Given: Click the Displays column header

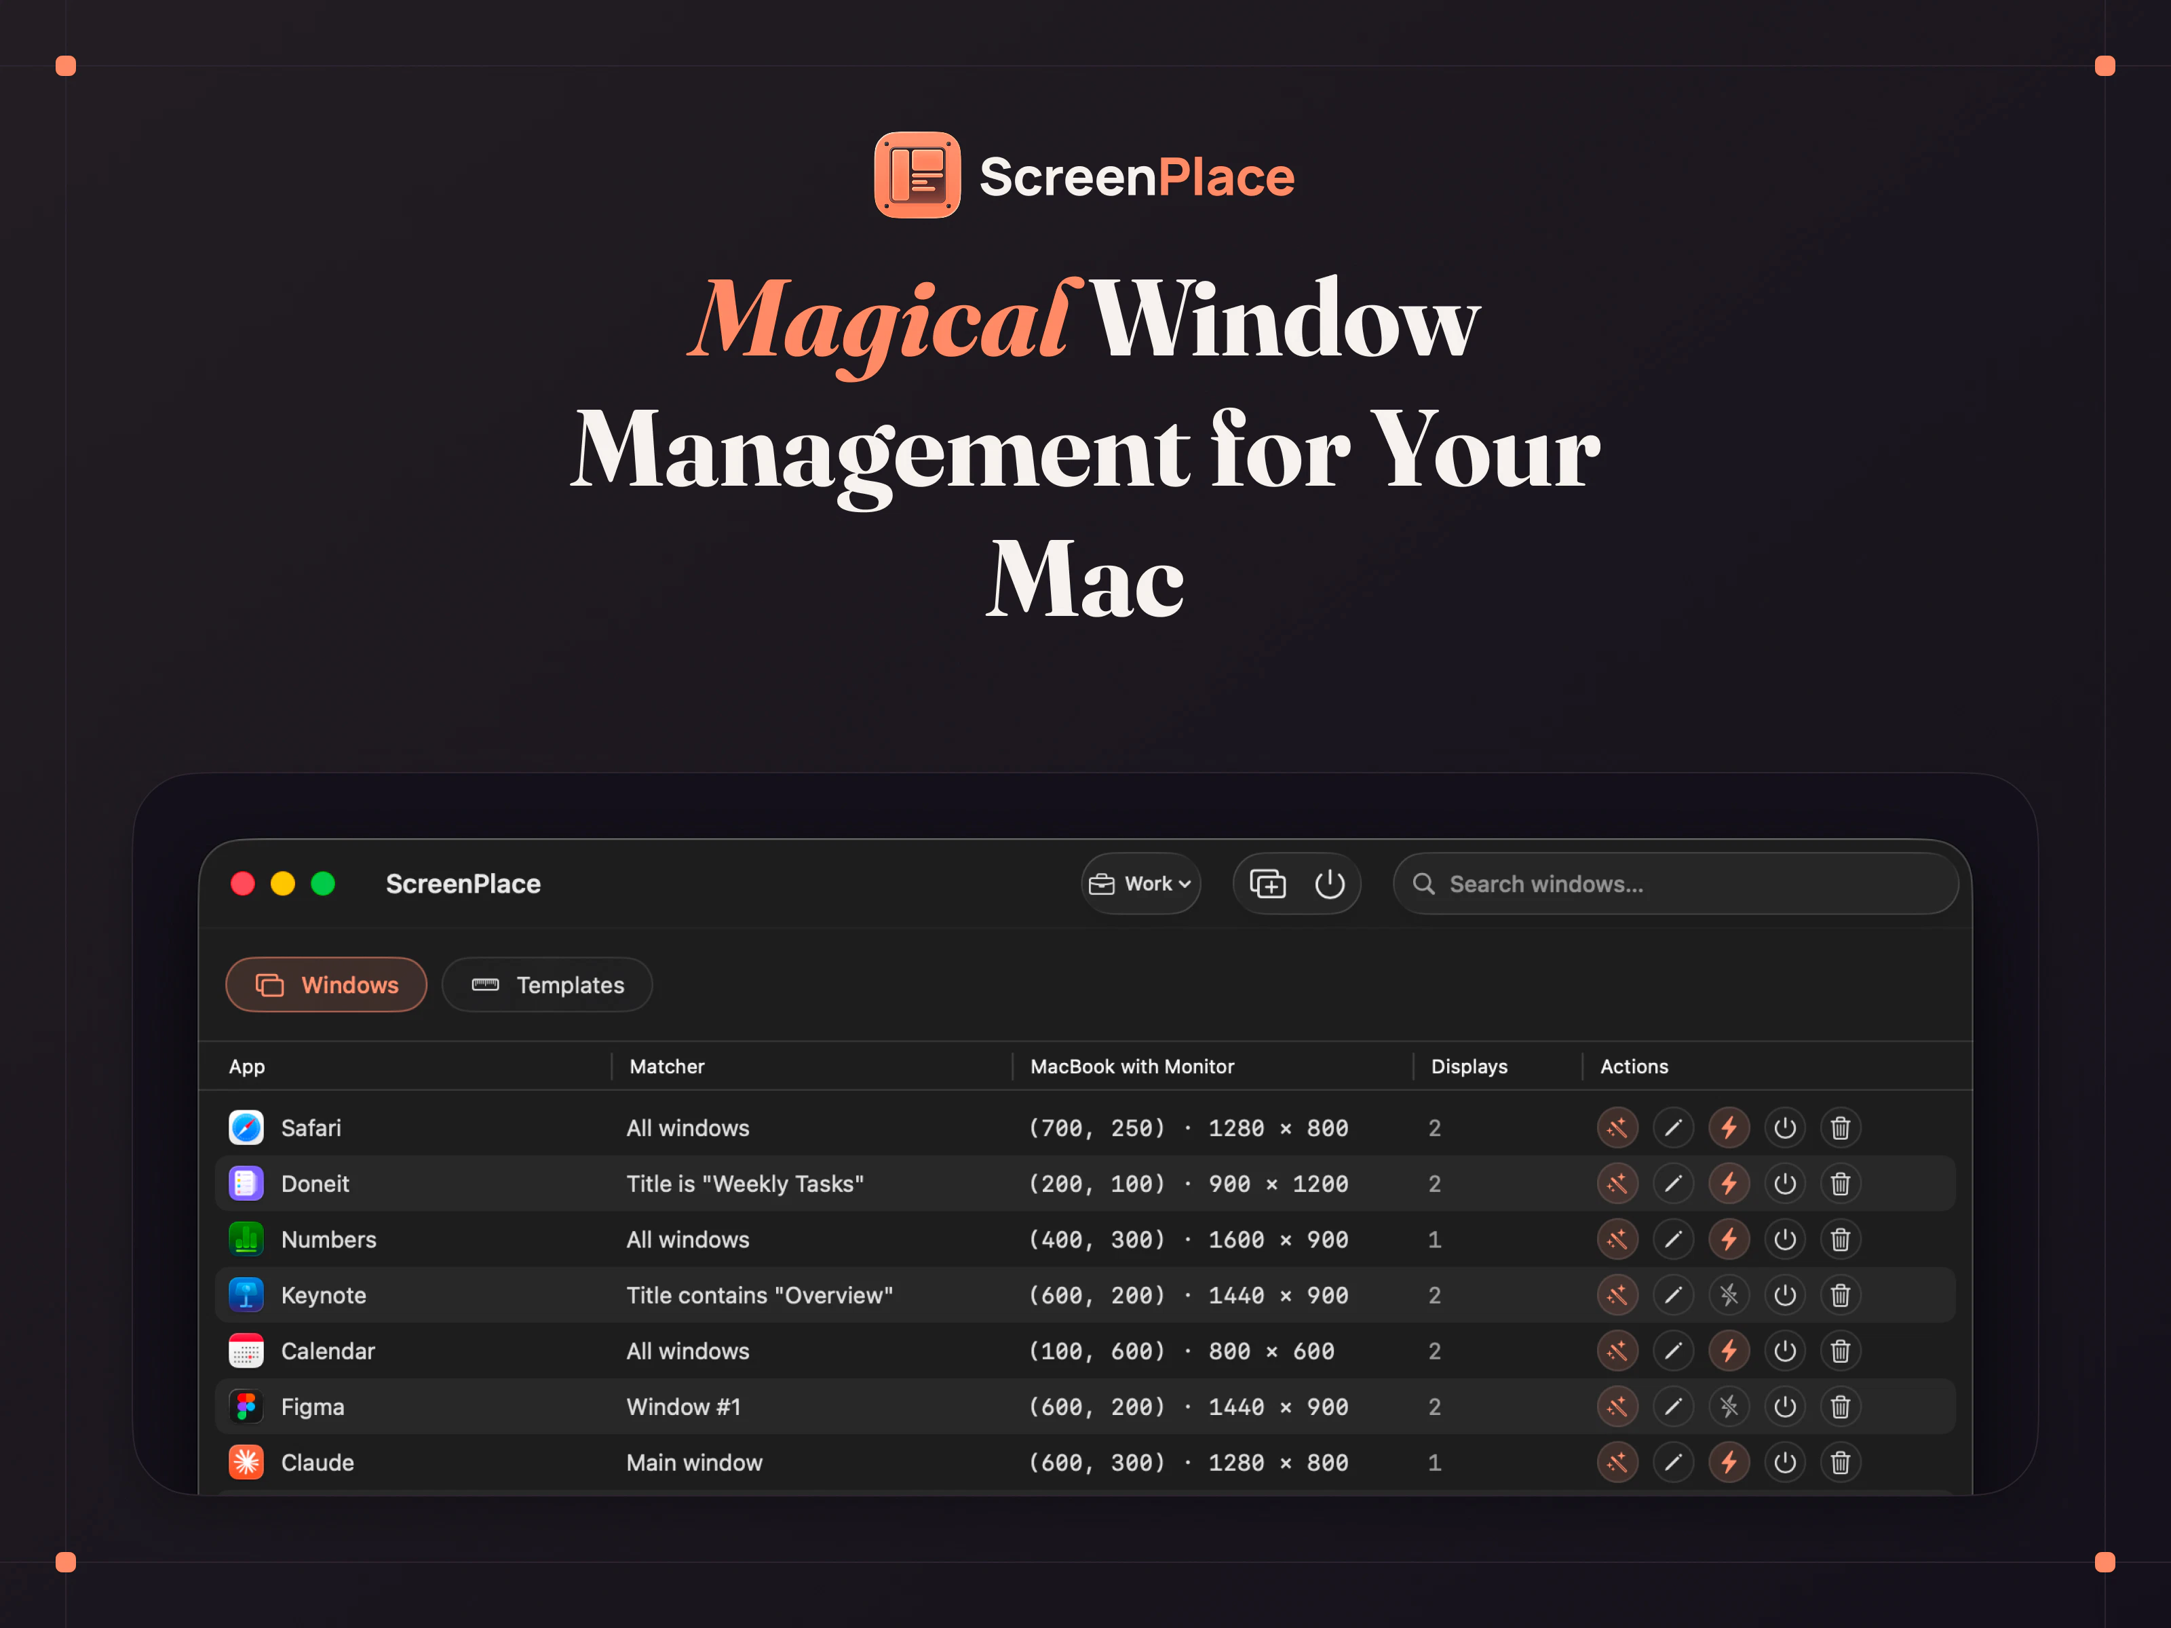Looking at the screenshot, I should click(x=1469, y=1067).
